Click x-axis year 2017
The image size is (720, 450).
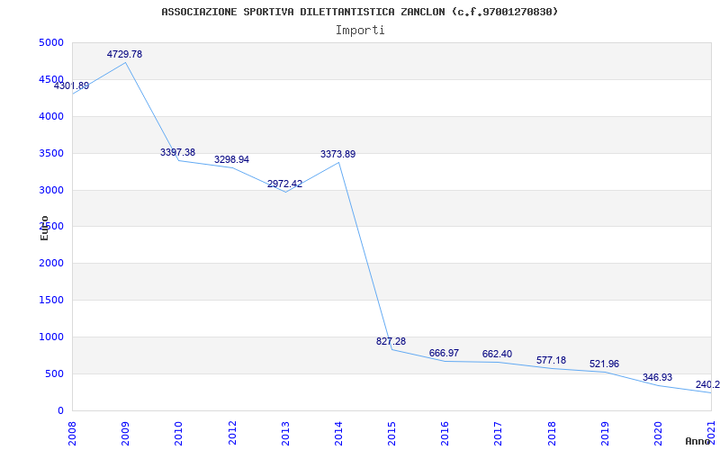click(x=499, y=435)
